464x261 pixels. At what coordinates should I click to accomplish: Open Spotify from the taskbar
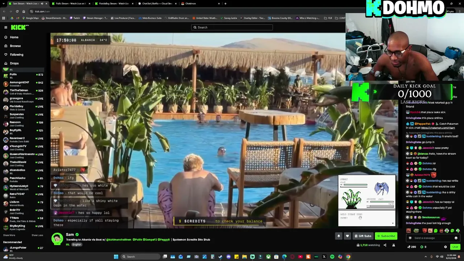coord(332,257)
